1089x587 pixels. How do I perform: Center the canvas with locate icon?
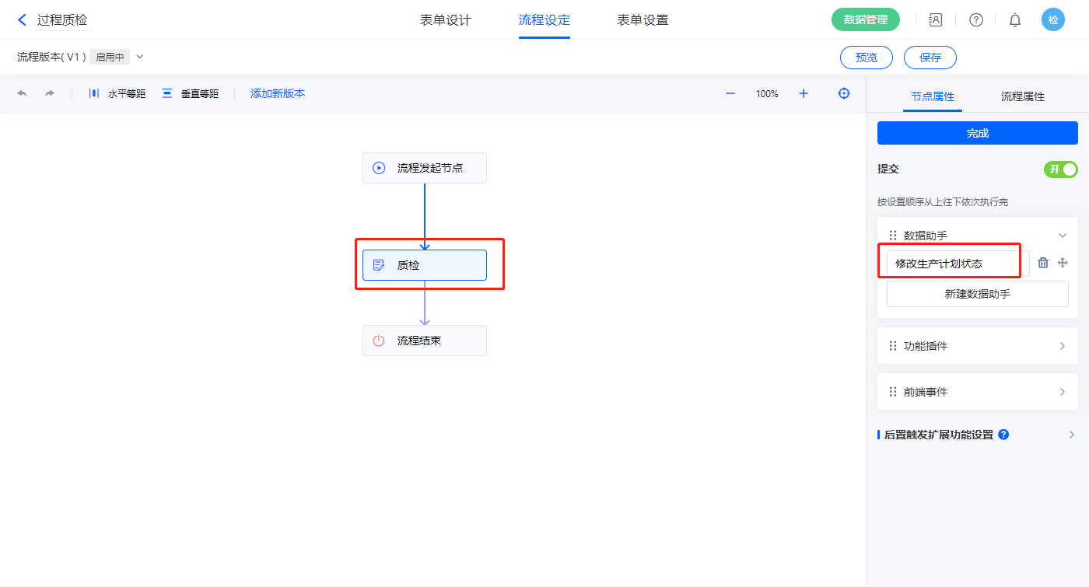tap(844, 93)
